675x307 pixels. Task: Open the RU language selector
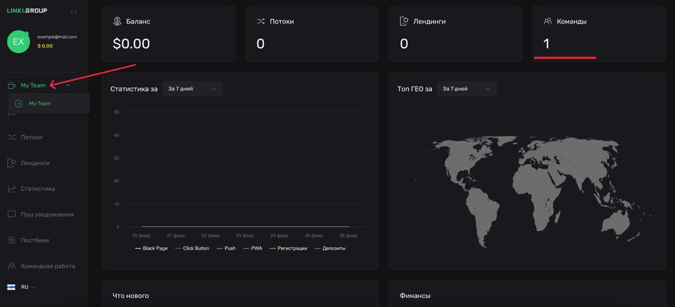(24, 287)
